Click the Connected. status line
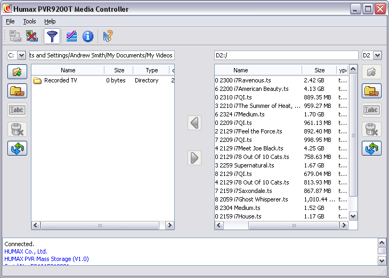Viewport: 389px width, 278px height. [x=19, y=244]
